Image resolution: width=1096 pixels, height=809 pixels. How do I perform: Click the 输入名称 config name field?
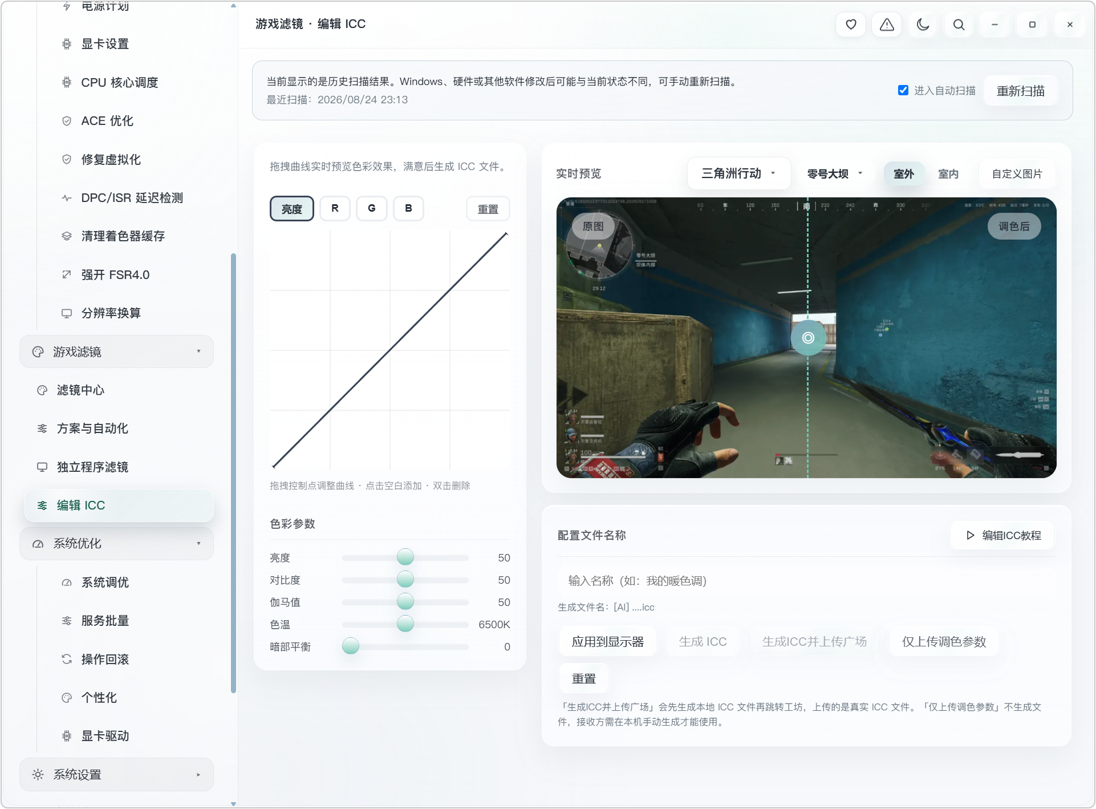(x=806, y=581)
